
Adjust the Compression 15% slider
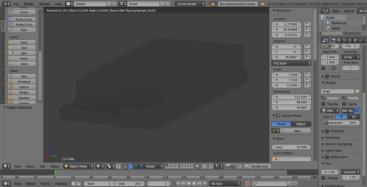pyautogui.click(x=340, y=123)
